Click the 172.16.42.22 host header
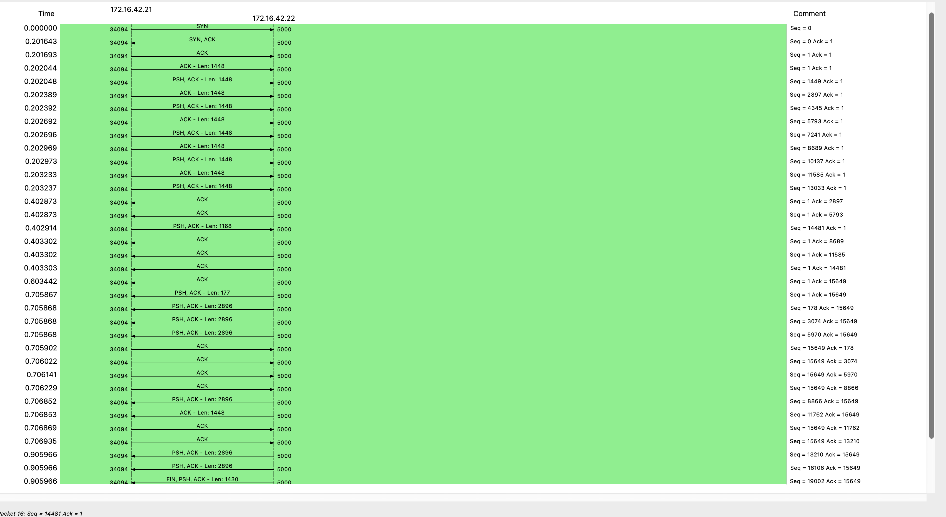 coord(273,18)
